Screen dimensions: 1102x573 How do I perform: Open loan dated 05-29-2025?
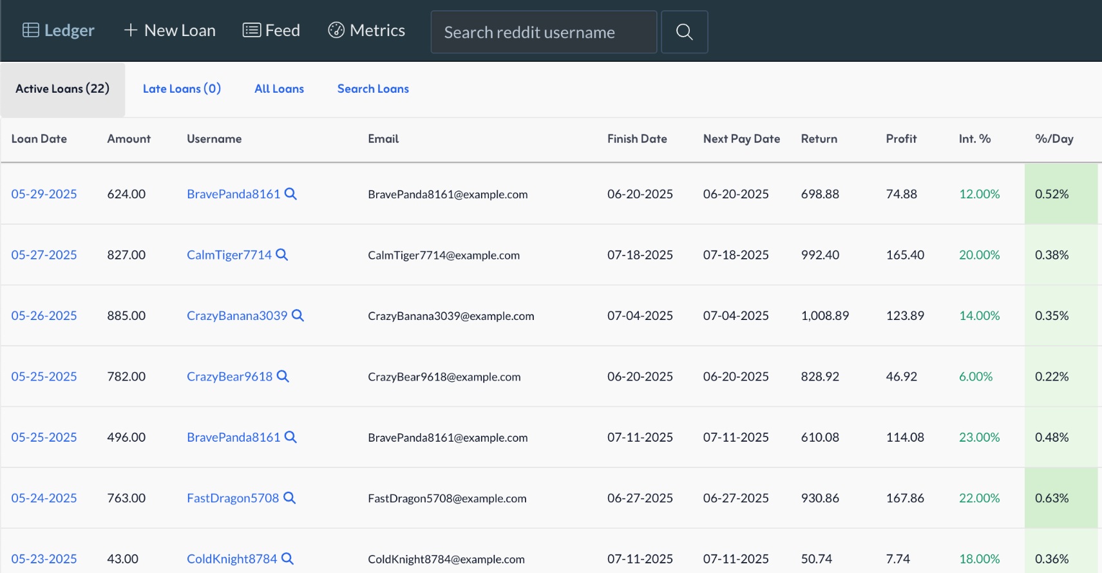tap(44, 194)
